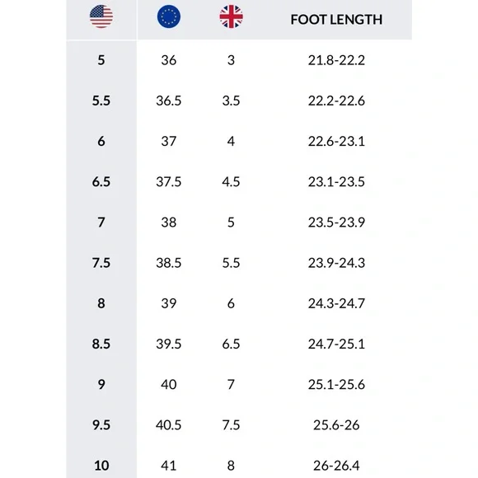Select EU size 36.5 value

point(169,101)
